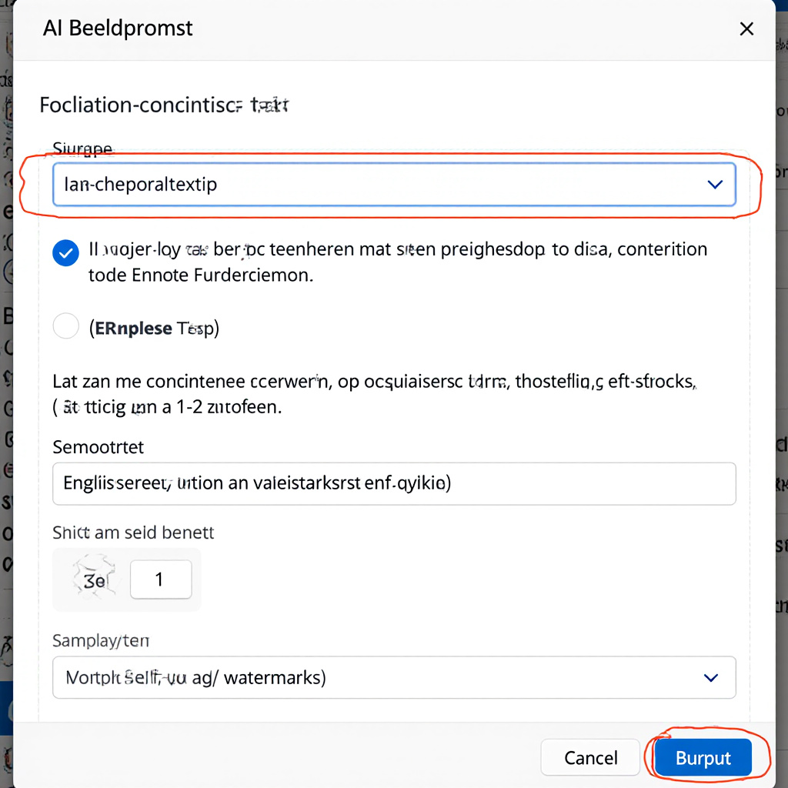Click the AI Beeldpromst dialog title

(118, 28)
